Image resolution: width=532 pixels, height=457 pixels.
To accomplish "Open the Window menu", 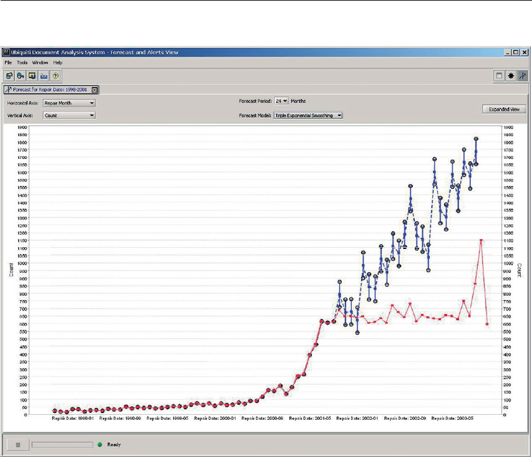I will [40, 62].
